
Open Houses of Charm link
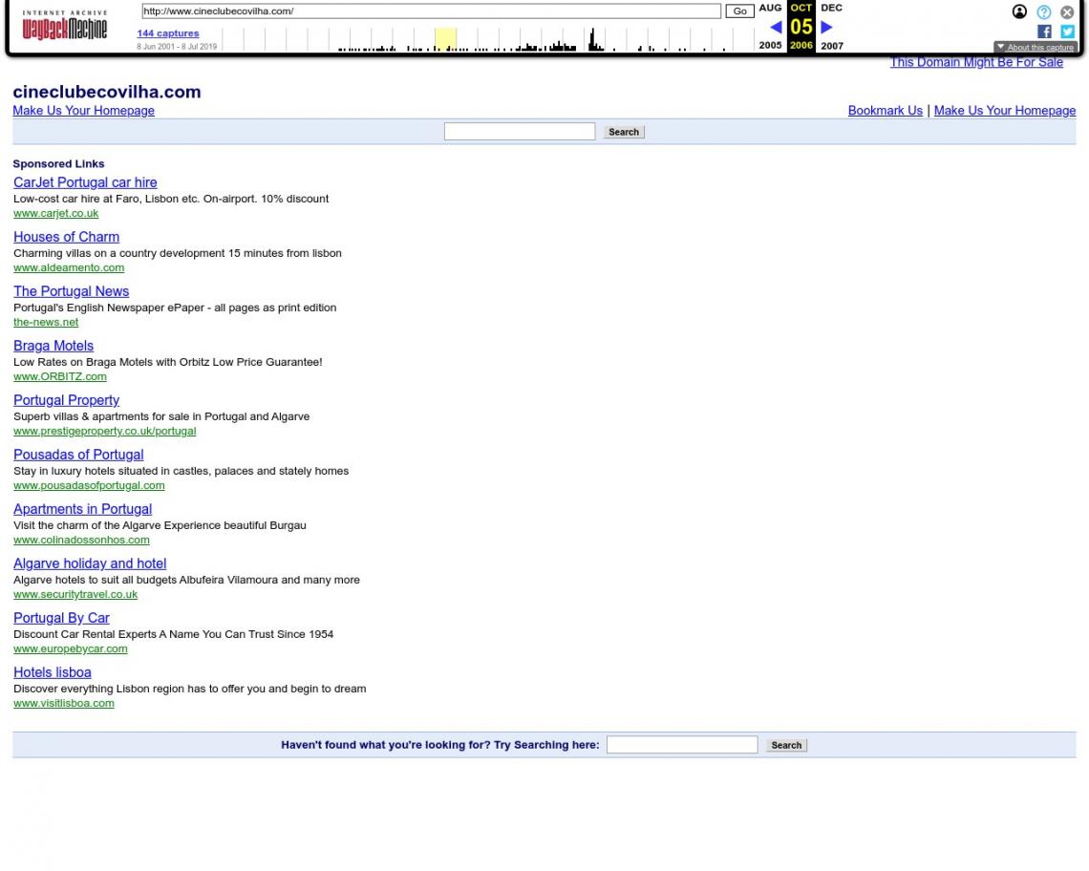[x=66, y=237]
